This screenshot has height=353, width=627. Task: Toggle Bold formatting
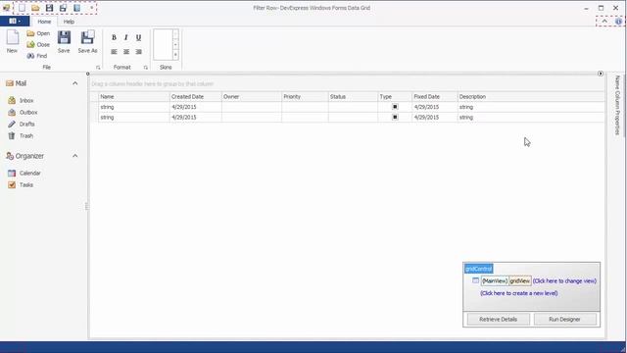(x=114, y=37)
